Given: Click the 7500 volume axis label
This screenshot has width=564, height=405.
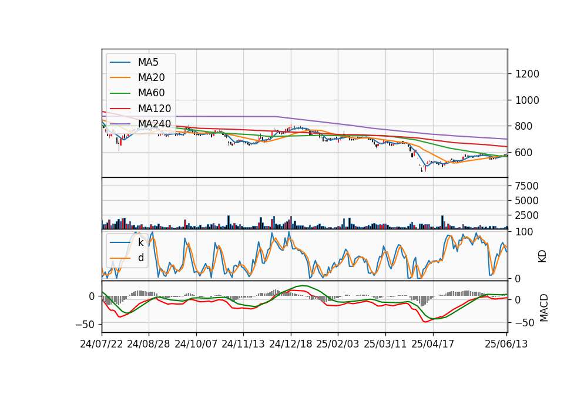Looking at the screenshot, I should pyautogui.click(x=526, y=186).
